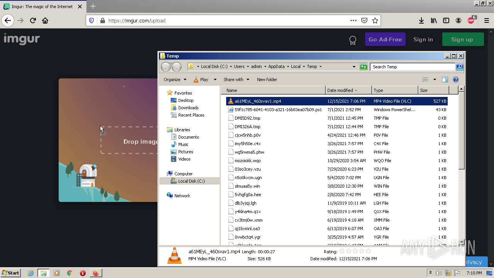Open Firefox account icon

pyautogui.click(x=458, y=20)
